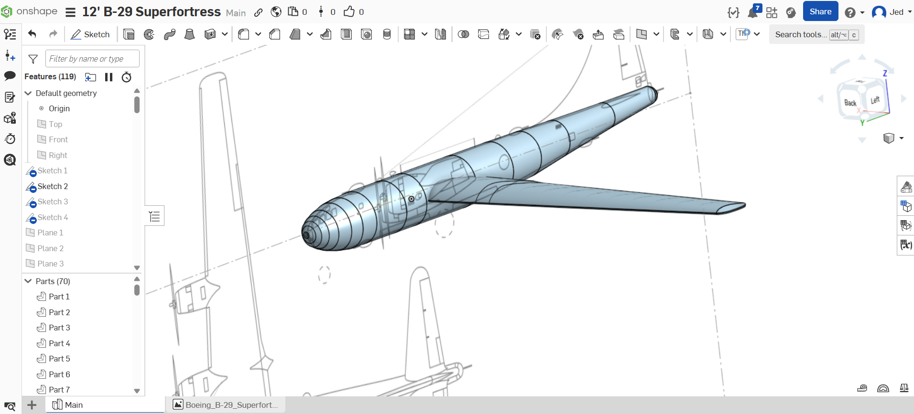Image resolution: width=914 pixels, height=414 pixels.
Task: Select the Extrude tool
Action: 129,34
